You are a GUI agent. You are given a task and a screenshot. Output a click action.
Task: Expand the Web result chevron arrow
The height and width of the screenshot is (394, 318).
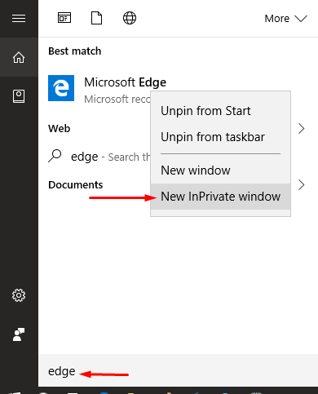point(301,129)
